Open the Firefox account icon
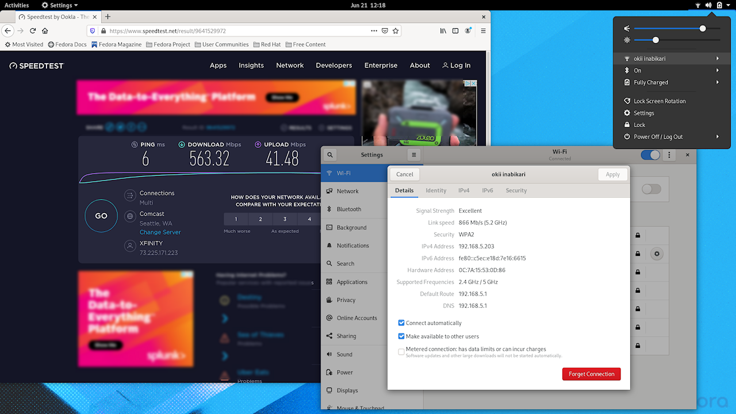This screenshot has height=414, width=736. 469,30
